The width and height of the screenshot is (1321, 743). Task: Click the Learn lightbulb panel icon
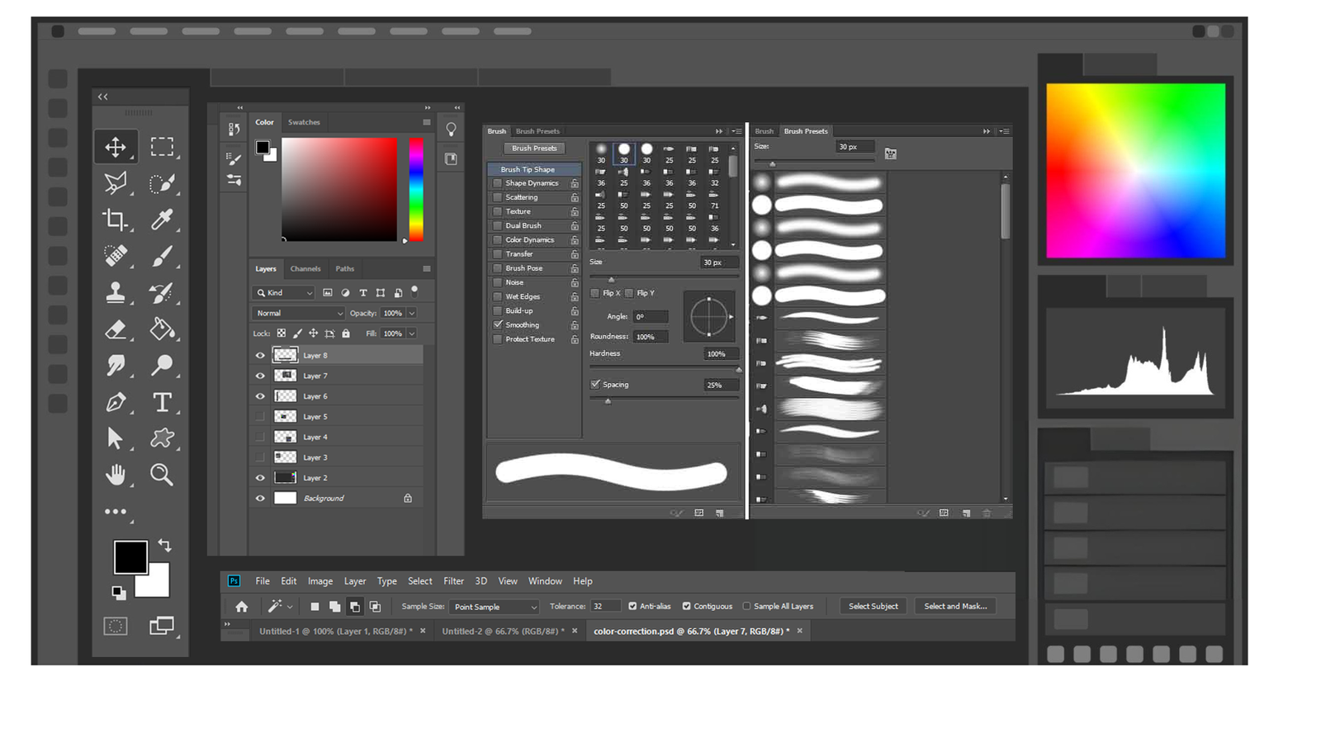pyautogui.click(x=451, y=130)
